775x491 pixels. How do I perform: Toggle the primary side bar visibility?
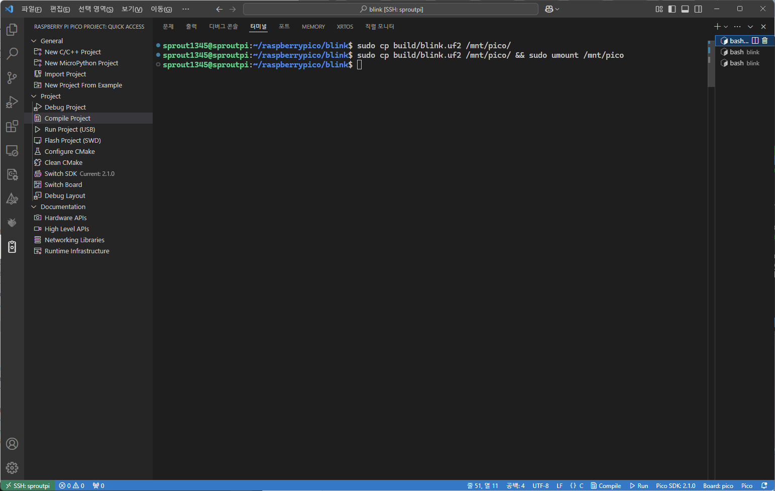coord(672,9)
